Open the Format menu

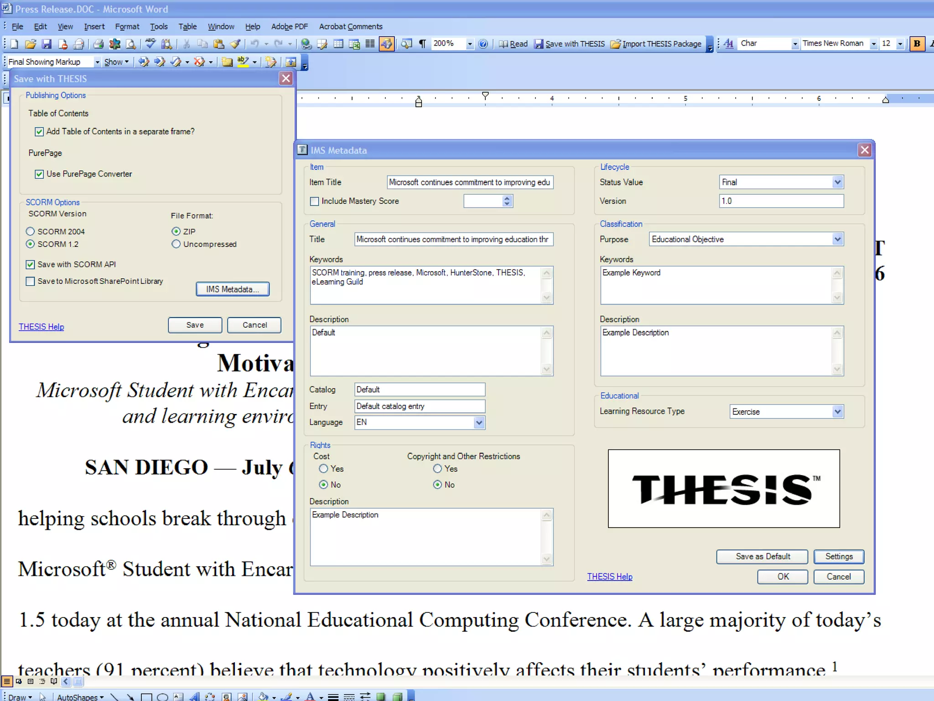click(x=127, y=26)
